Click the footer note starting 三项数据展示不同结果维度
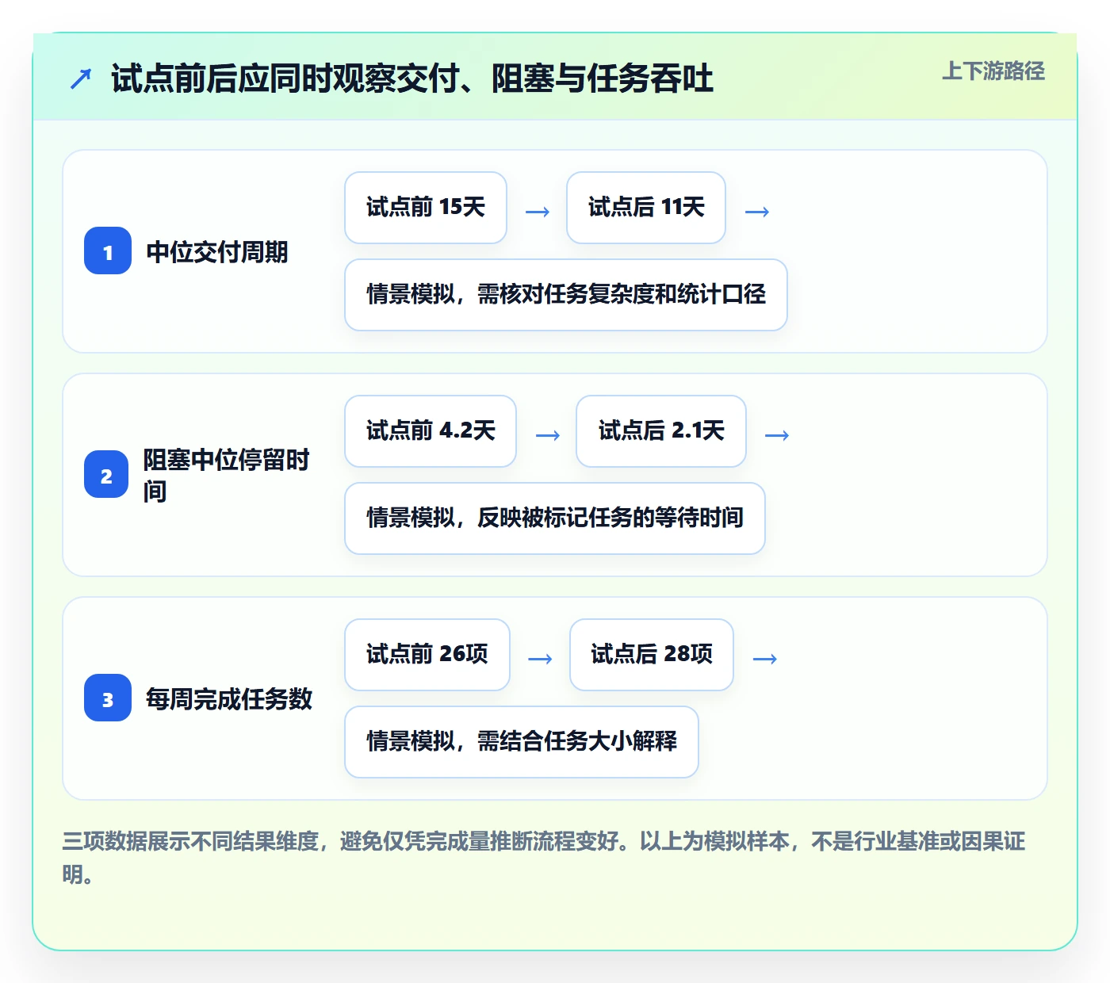 [544, 857]
